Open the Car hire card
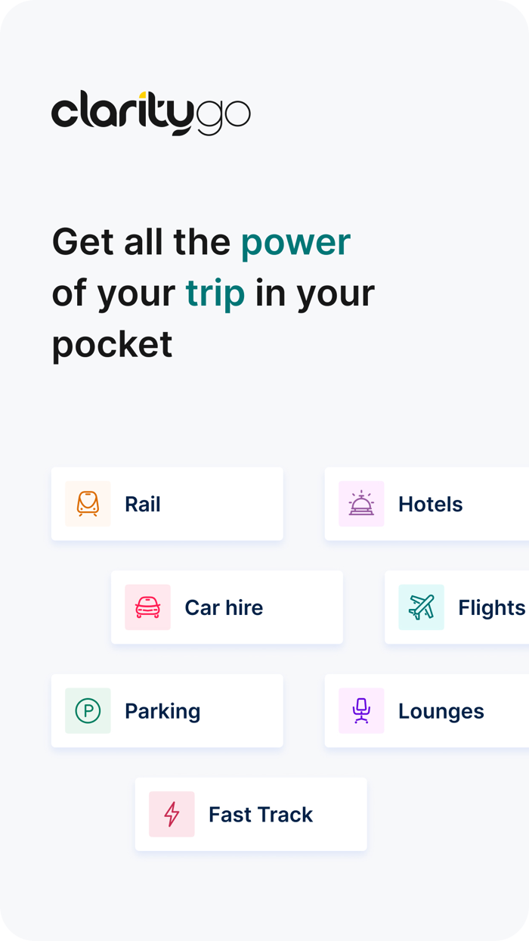 pos(227,607)
